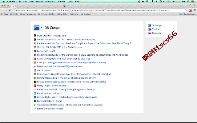Open the BRAC Creating opportunity link
This screenshot has height=123, width=197.
point(82,55)
